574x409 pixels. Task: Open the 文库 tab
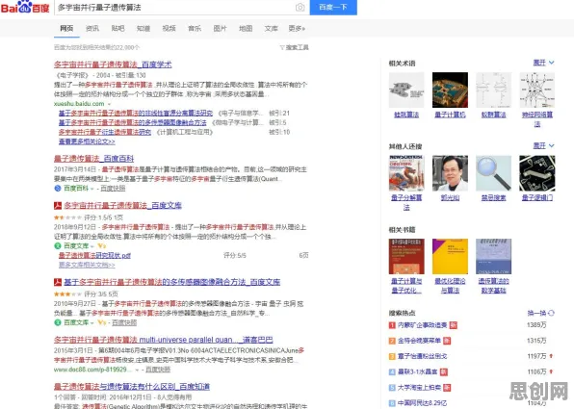[x=272, y=28]
